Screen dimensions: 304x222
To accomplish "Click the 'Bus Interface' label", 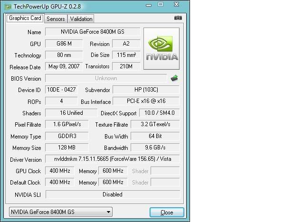I will (96, 102).
